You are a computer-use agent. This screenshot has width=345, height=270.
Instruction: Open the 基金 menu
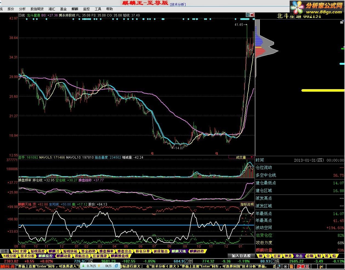pyautogui.click(x=63, y=9)
